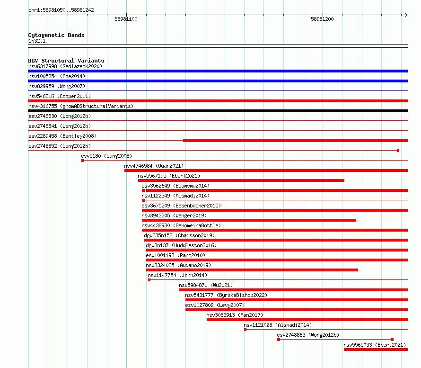421x368 pixels.
Task: Click the red bar under nsv5984870 (Wu2021)
Action: tap(293, 290)
